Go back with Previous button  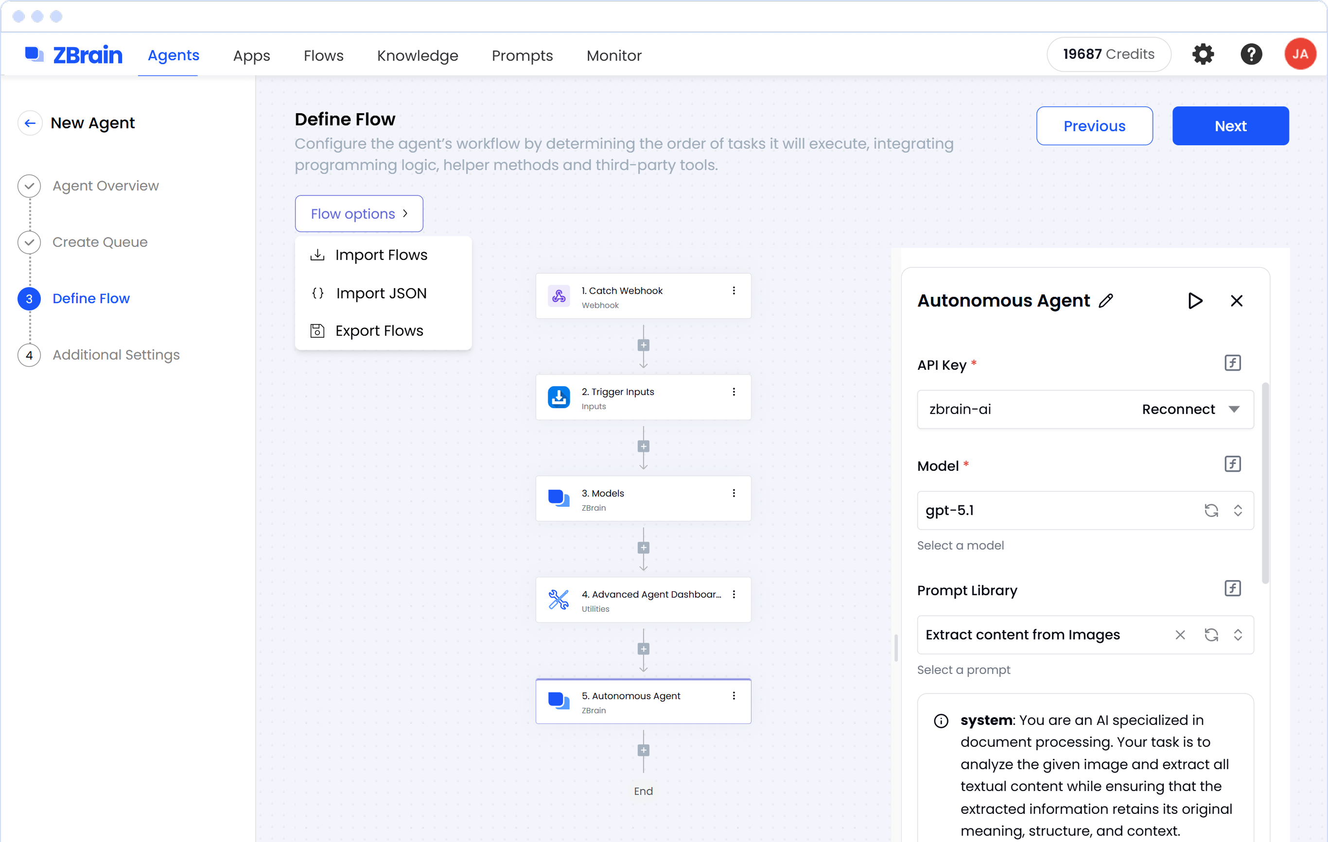[x=1094, y=126]
